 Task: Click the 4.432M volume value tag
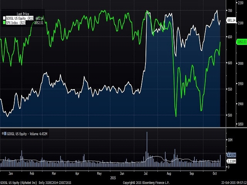[x=231, y=155]
